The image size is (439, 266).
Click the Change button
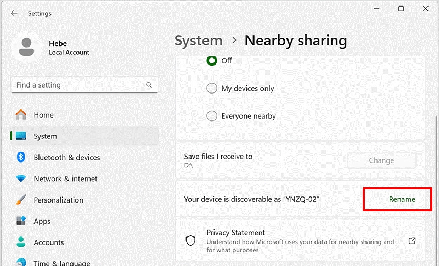(381, 160)
